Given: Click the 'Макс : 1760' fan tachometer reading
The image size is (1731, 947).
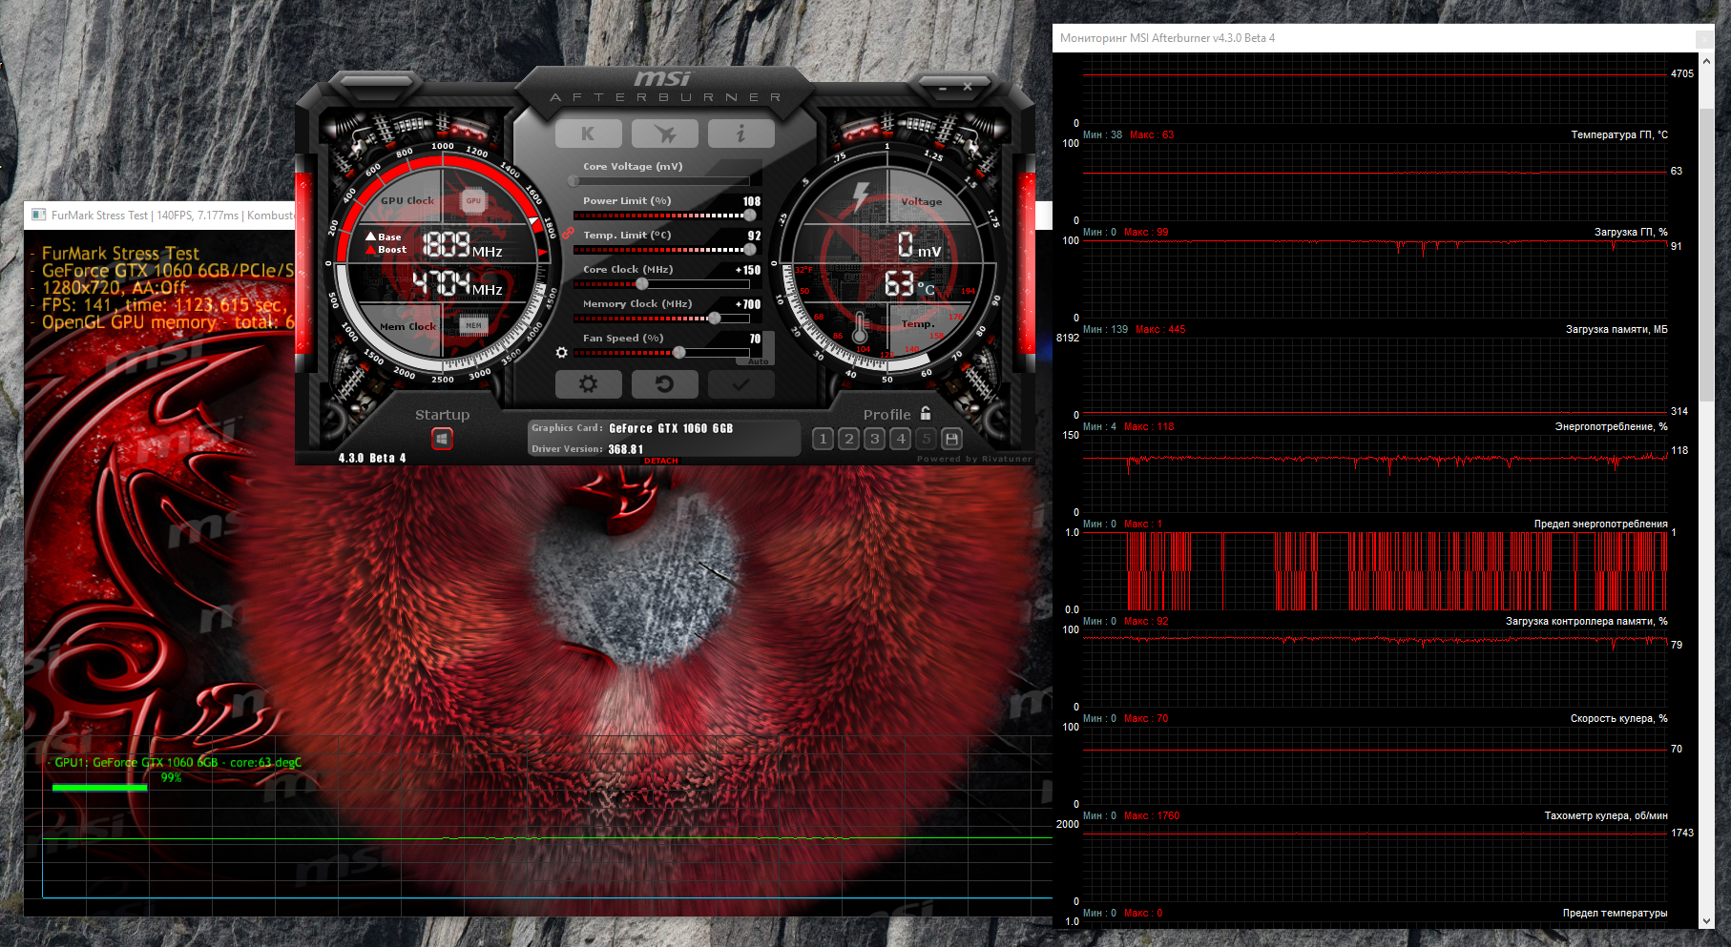Looking at the screenshot, I should point(1152,815).
